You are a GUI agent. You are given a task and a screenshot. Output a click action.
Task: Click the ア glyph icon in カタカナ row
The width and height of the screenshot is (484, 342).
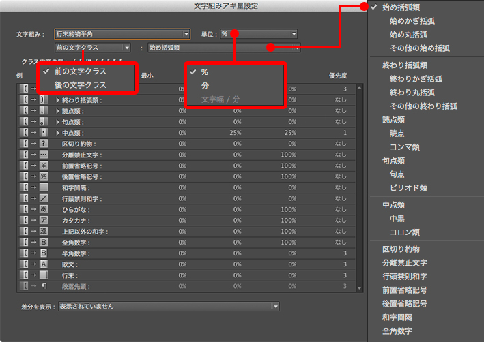(44, 220)
